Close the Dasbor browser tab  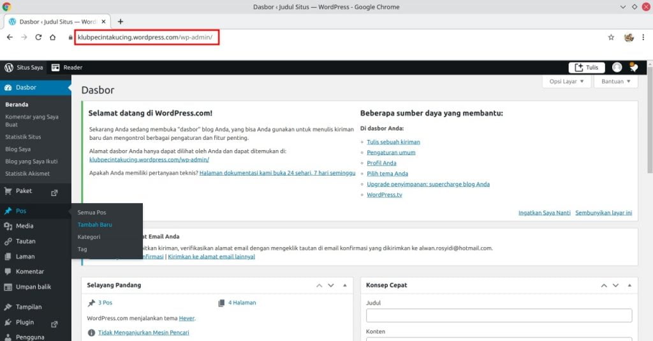tap(103, 22)
